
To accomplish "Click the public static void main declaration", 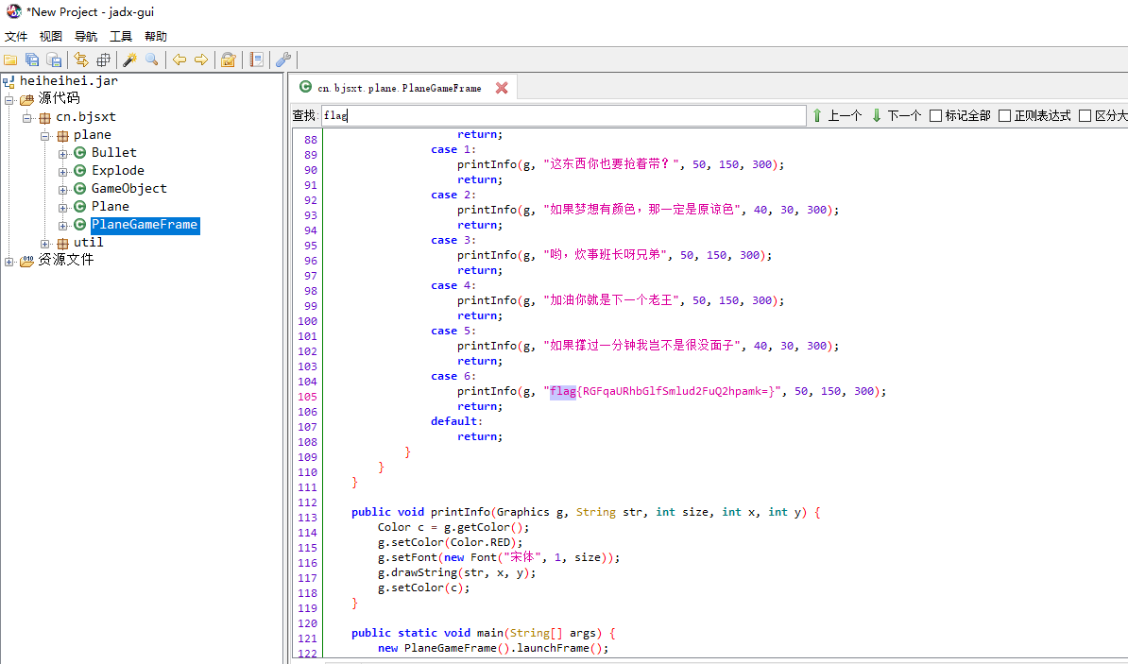I will [x=484, y=633].
